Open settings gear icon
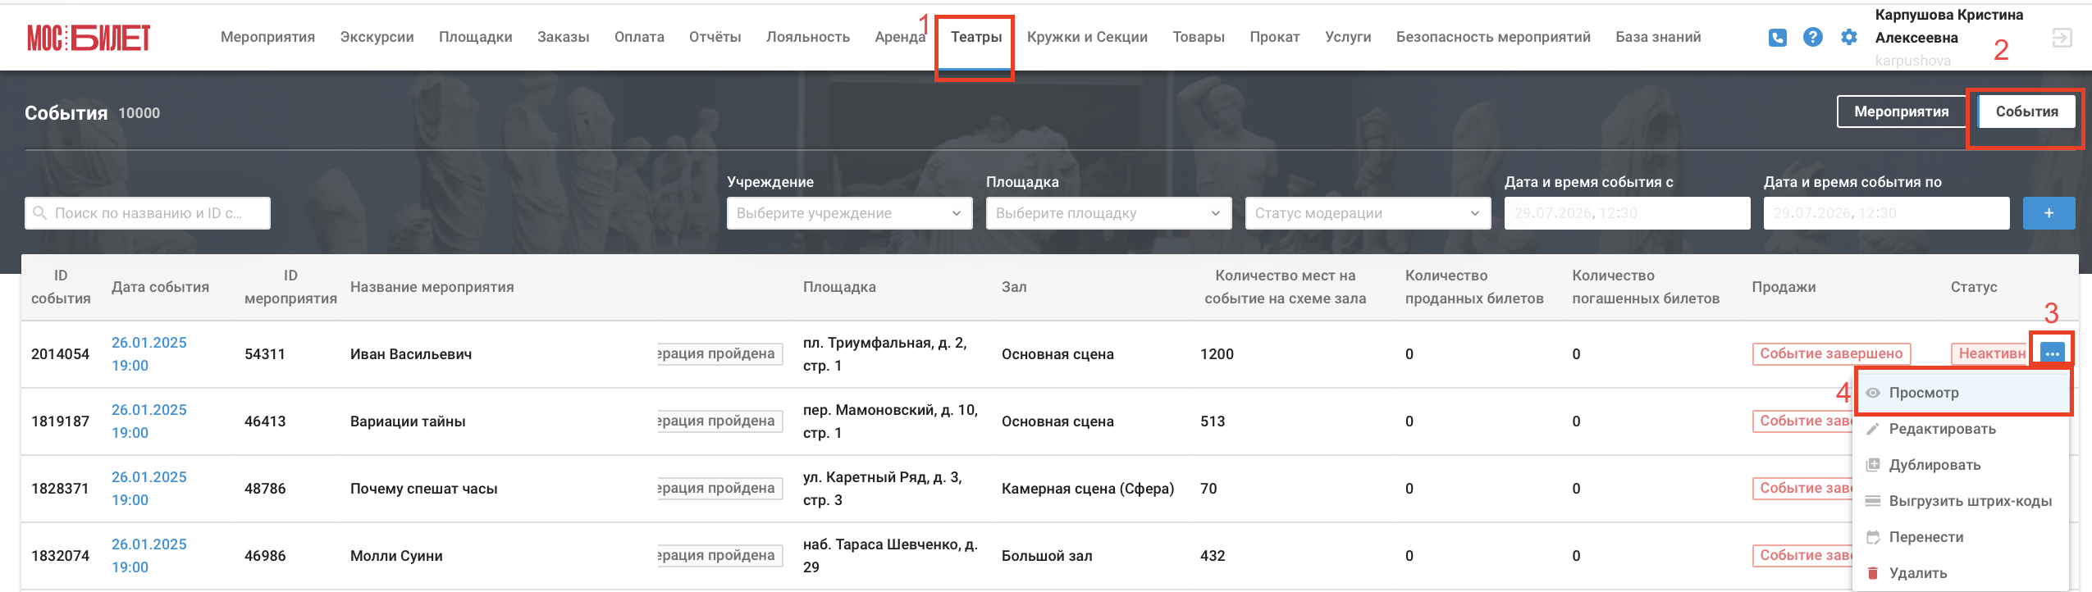Screen dimensions: 2092x592 coord(1848,37)
